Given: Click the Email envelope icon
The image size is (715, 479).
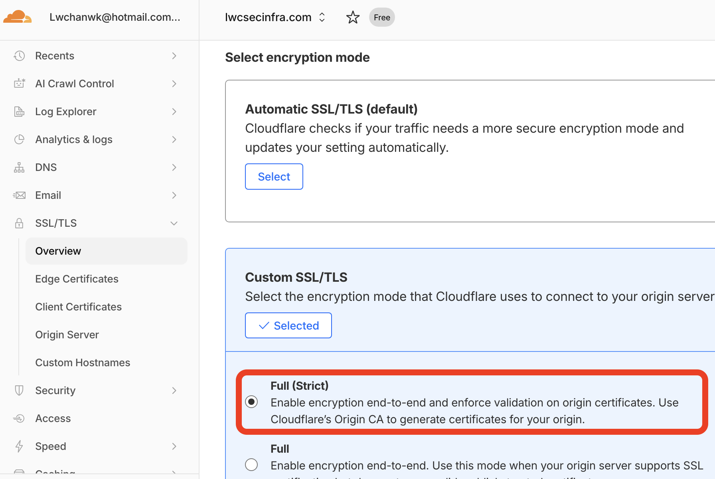Looking at the screenshot, I should (x=19, y=195).
